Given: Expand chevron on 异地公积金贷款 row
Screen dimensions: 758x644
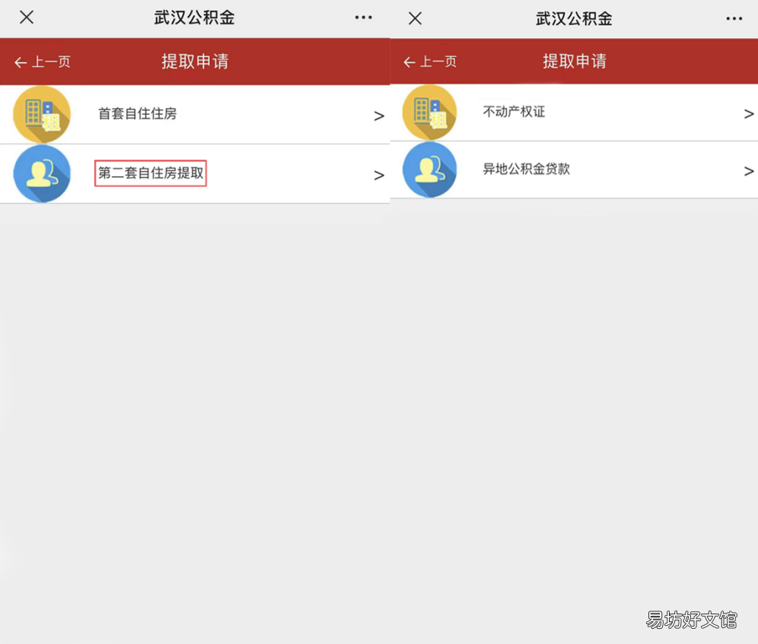Looking at the screenshot, I should coord(749,171).
